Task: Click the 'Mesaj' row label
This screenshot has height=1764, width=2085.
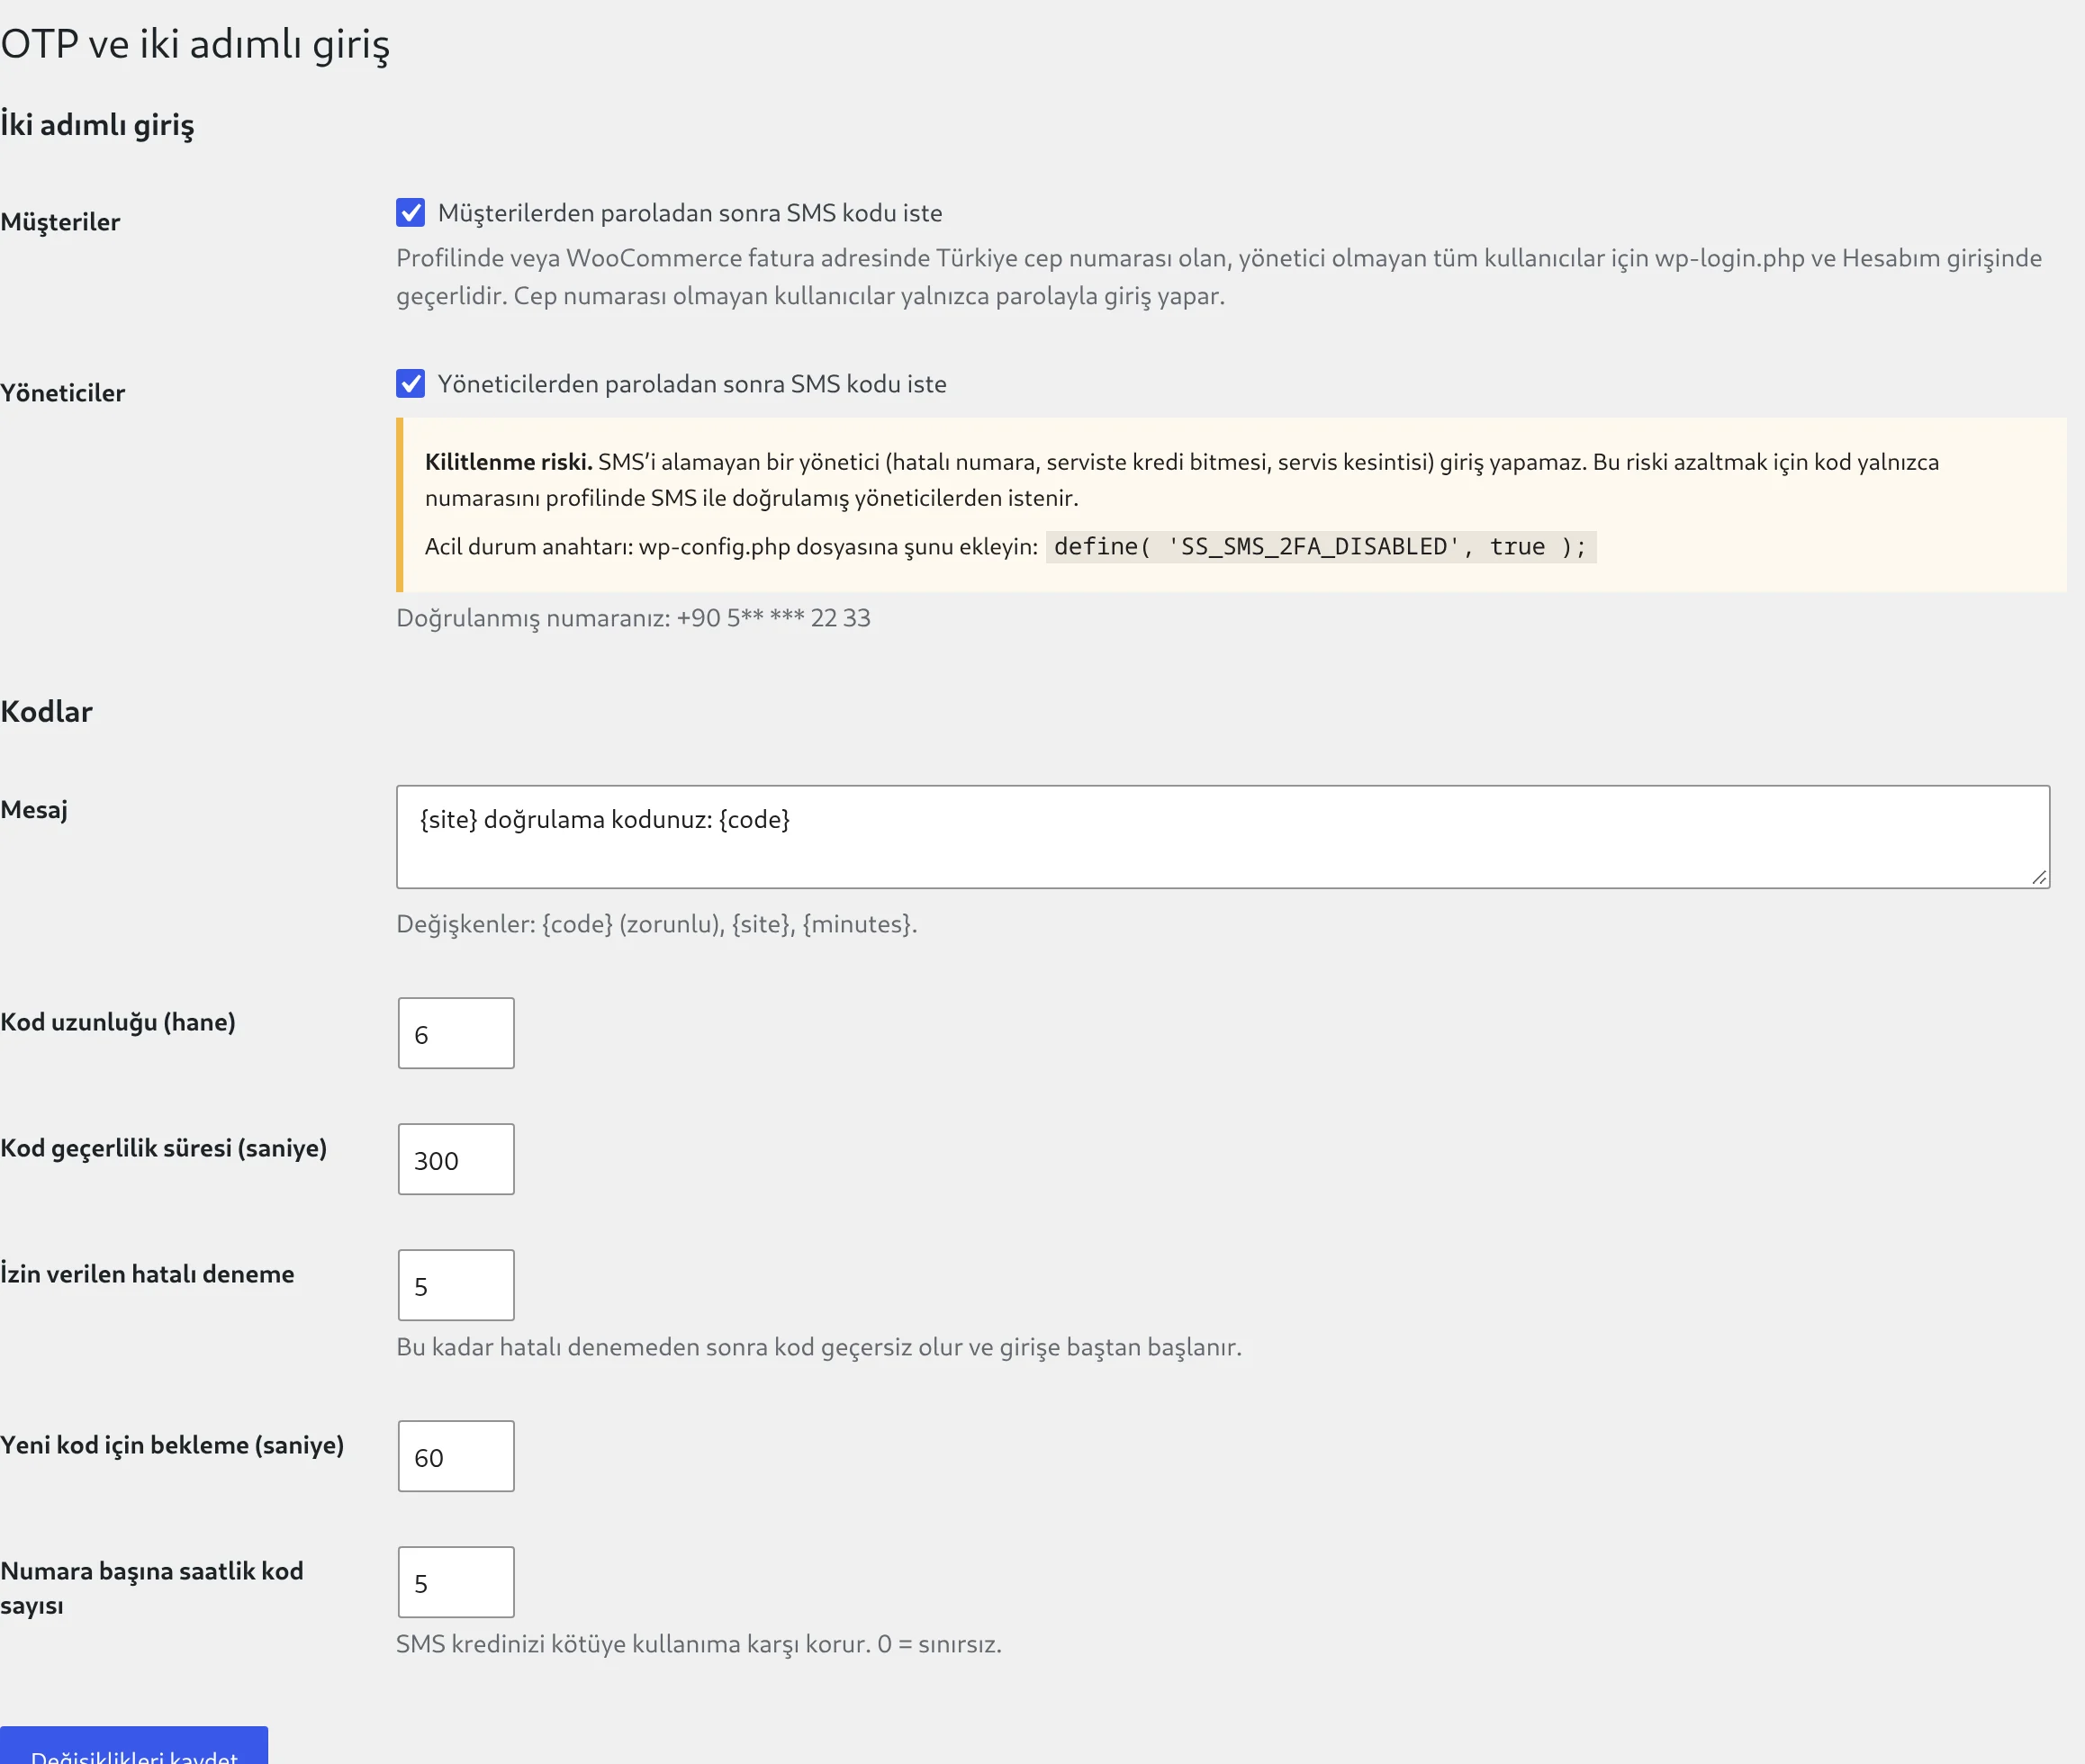Action: (34, 810)
